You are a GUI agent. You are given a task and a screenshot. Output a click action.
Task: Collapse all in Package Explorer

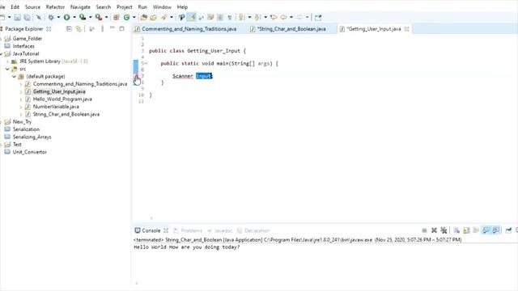pos(69,29)
